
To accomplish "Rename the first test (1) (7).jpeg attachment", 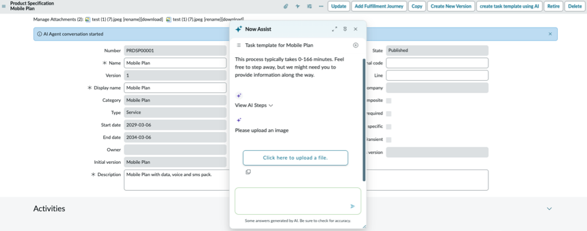I will (x=132, y=19).
